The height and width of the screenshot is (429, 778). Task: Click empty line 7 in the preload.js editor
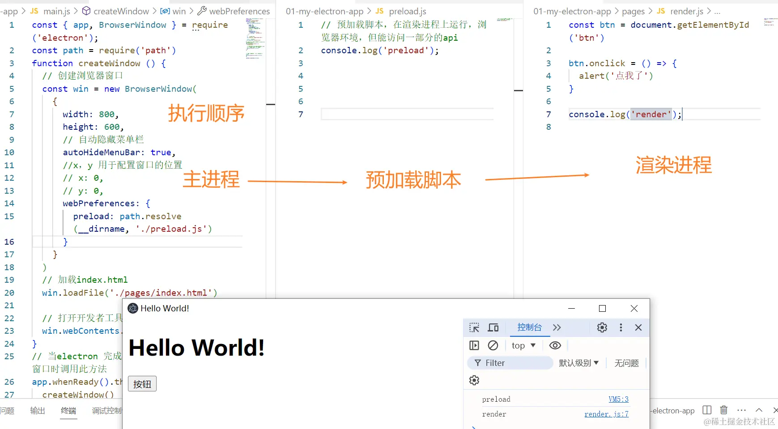(407, 115)
